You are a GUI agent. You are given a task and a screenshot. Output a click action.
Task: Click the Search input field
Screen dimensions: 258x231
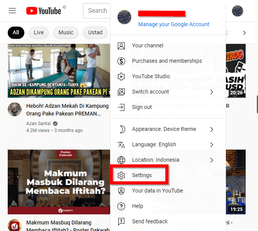[x=97, y=11]
